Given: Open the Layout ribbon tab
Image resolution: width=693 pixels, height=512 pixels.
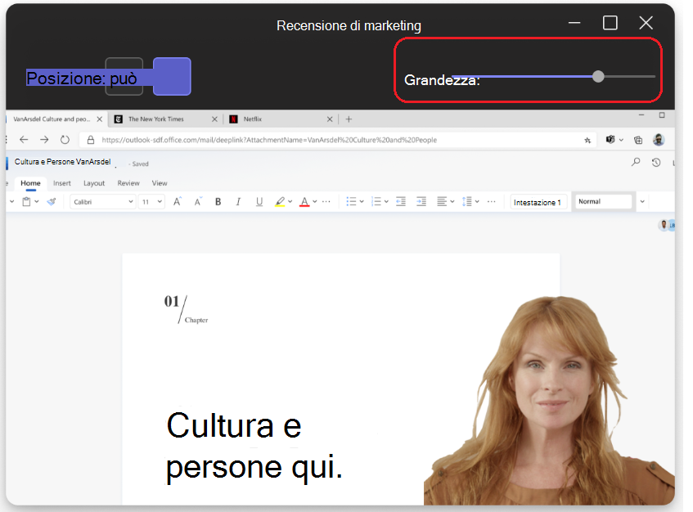Looking at the screenshot, I should (94, 183).
